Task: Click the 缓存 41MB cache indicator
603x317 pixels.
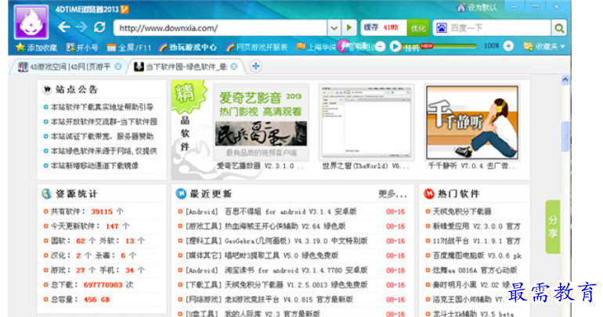Action: point(384,27)
